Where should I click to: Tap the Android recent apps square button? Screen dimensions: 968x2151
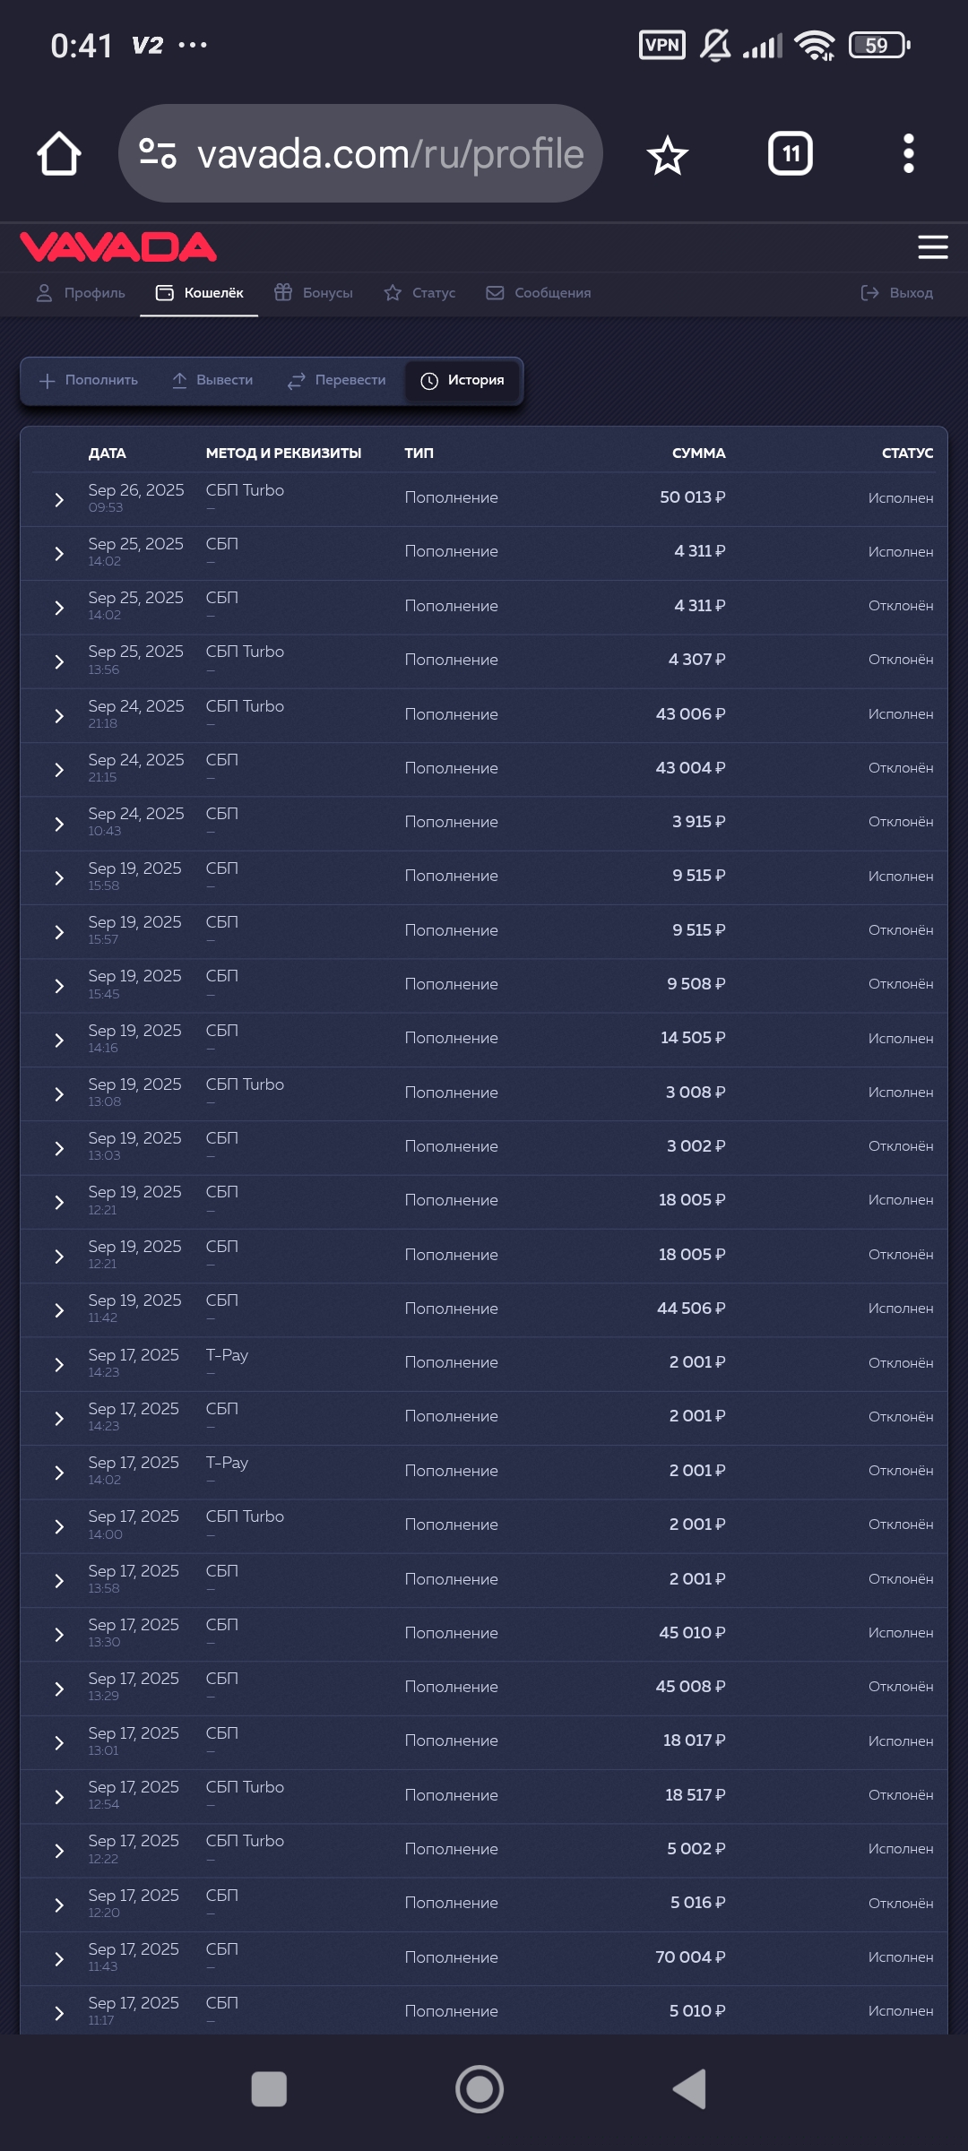(x=269, y=2089)
